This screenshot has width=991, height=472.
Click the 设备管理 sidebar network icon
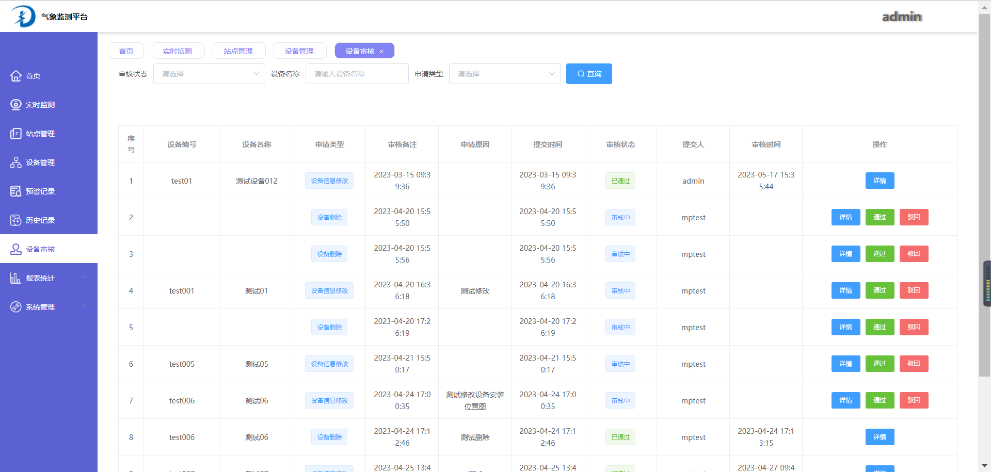tap(16, 162)
